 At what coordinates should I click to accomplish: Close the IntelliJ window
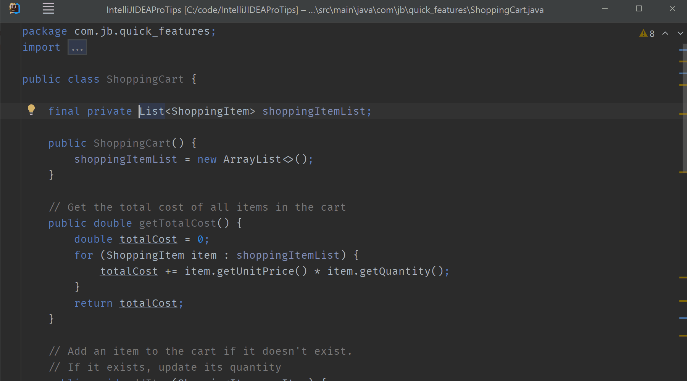[x=672, y=8]
